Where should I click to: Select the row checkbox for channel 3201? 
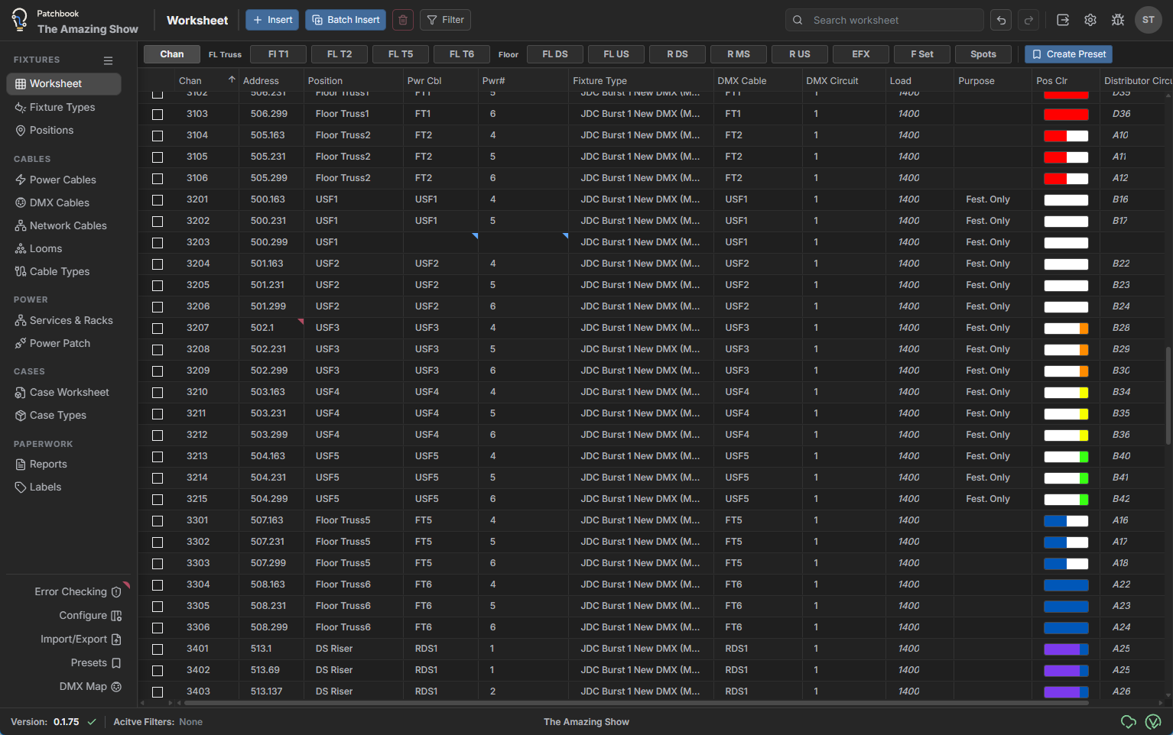click(158, 199)
